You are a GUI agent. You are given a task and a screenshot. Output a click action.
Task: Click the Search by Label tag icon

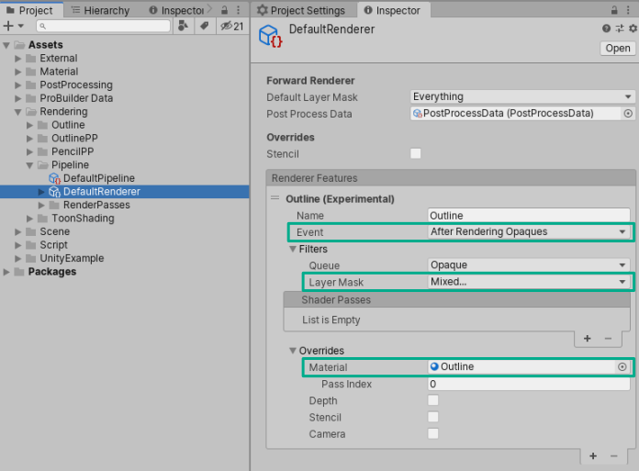coord(204,27)
